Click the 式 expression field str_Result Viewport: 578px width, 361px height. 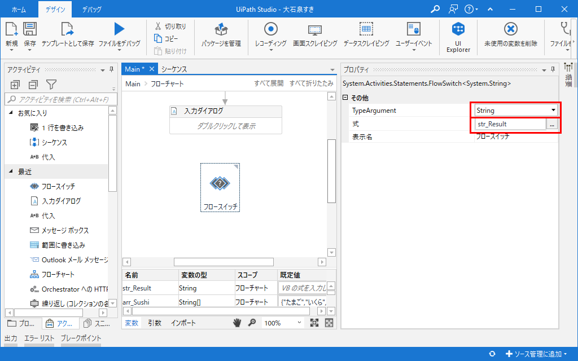(x=510, y=124)
